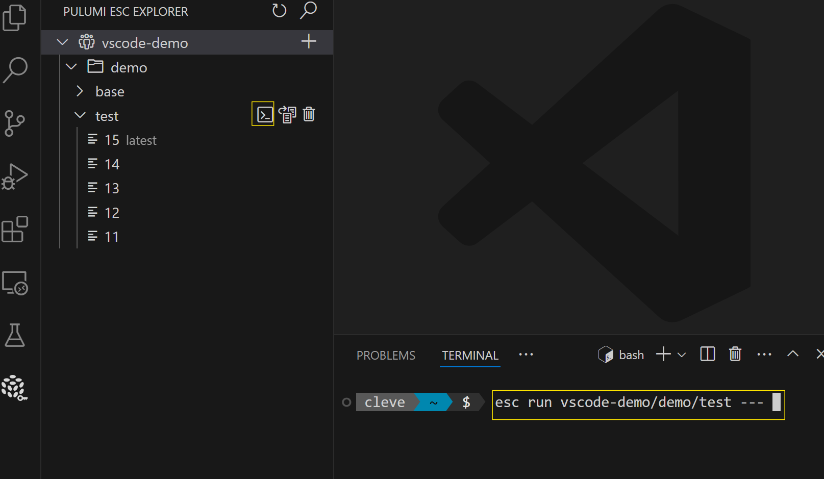The width and height of the screenshot is (824, 479).
Task: Clone the test environment
Action: point(287,114)
